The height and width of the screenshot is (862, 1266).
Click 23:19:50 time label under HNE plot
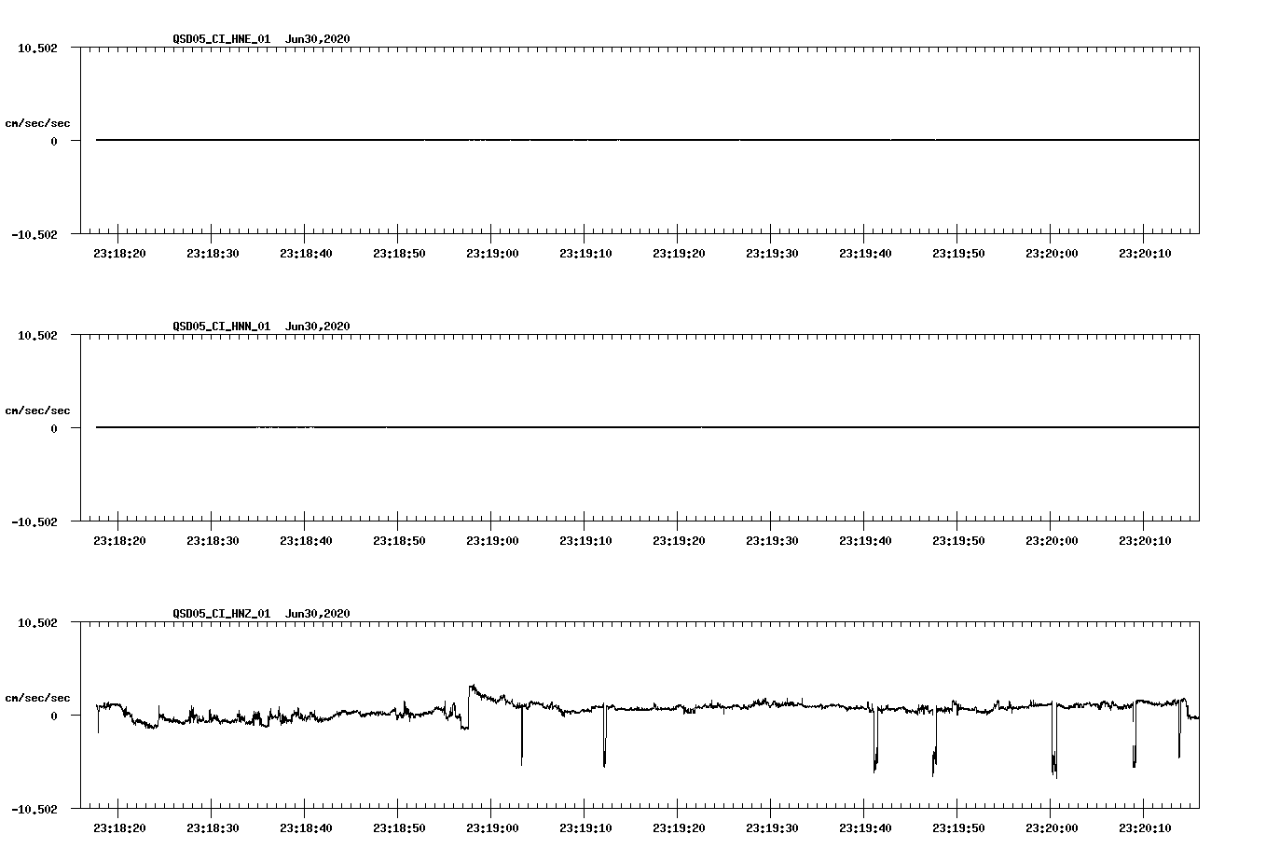pos(958,254)
